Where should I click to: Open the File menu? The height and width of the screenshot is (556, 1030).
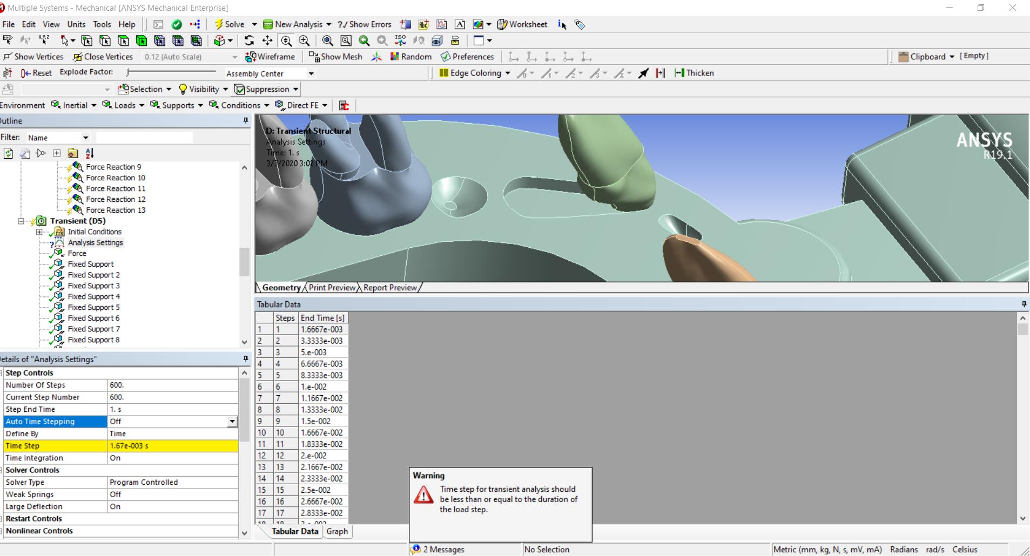(9, 24)
